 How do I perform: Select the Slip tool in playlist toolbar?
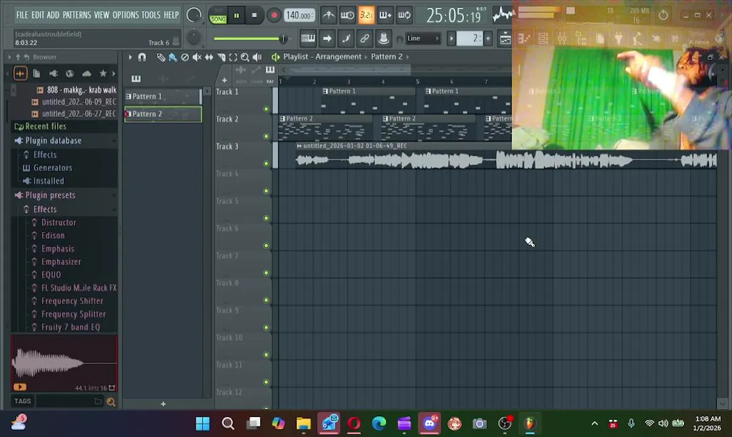coord(209,57)
